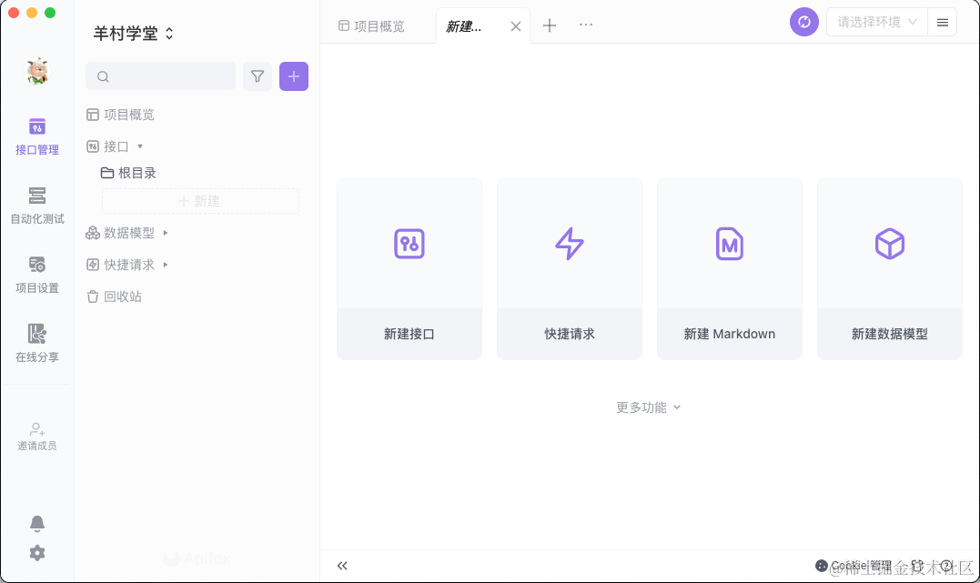Click the 新建接口 card
Image resolution: width=980 pixels, height=583 pixels.
coord(409,269)
